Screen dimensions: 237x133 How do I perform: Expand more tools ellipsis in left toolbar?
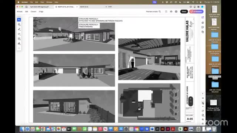[x=19, y=48]
